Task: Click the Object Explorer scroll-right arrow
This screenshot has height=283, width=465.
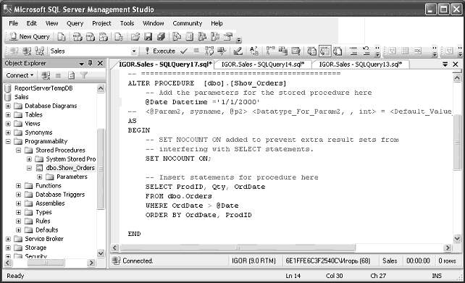Action: point(91,263)
